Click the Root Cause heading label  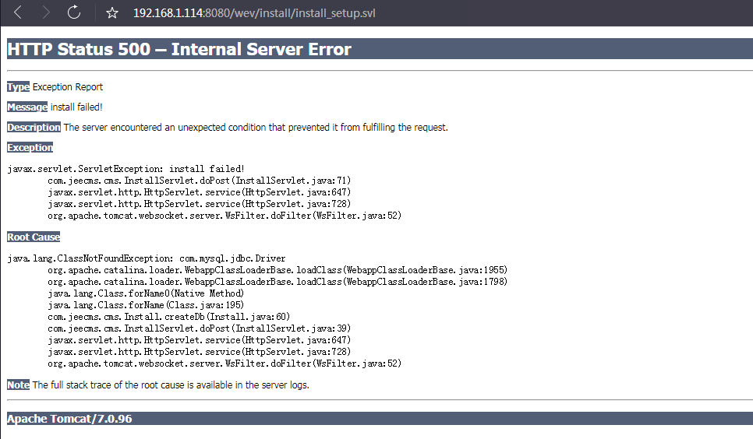[34, 237]
